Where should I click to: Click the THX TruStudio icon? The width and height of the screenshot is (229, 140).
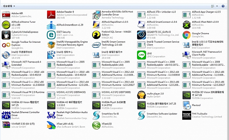point(186,115)
